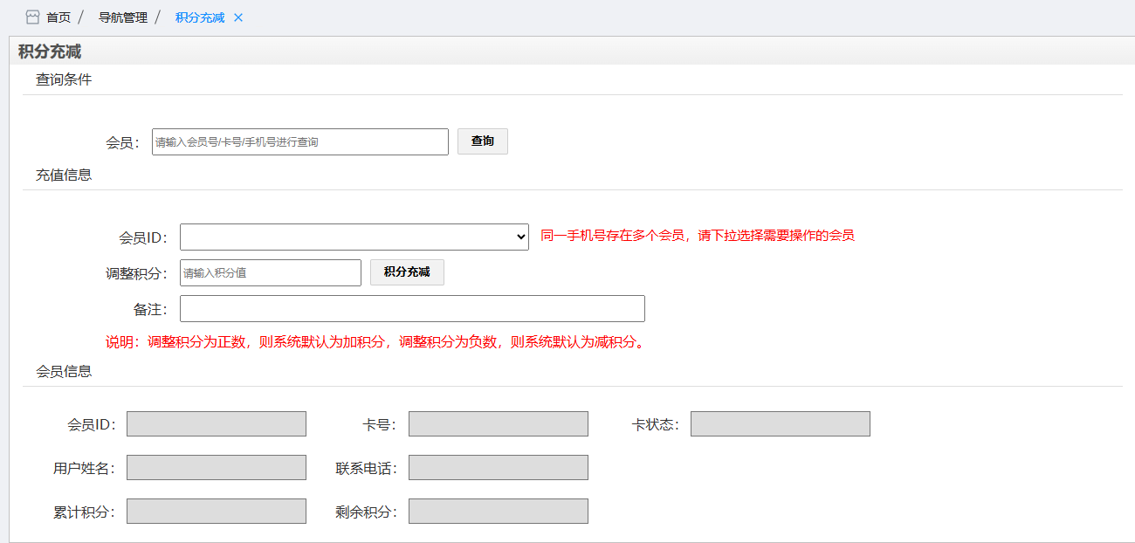Screen dimensions: 1135x543
Task: Focus the 备注 text field
Action: [x=412, y=309]
